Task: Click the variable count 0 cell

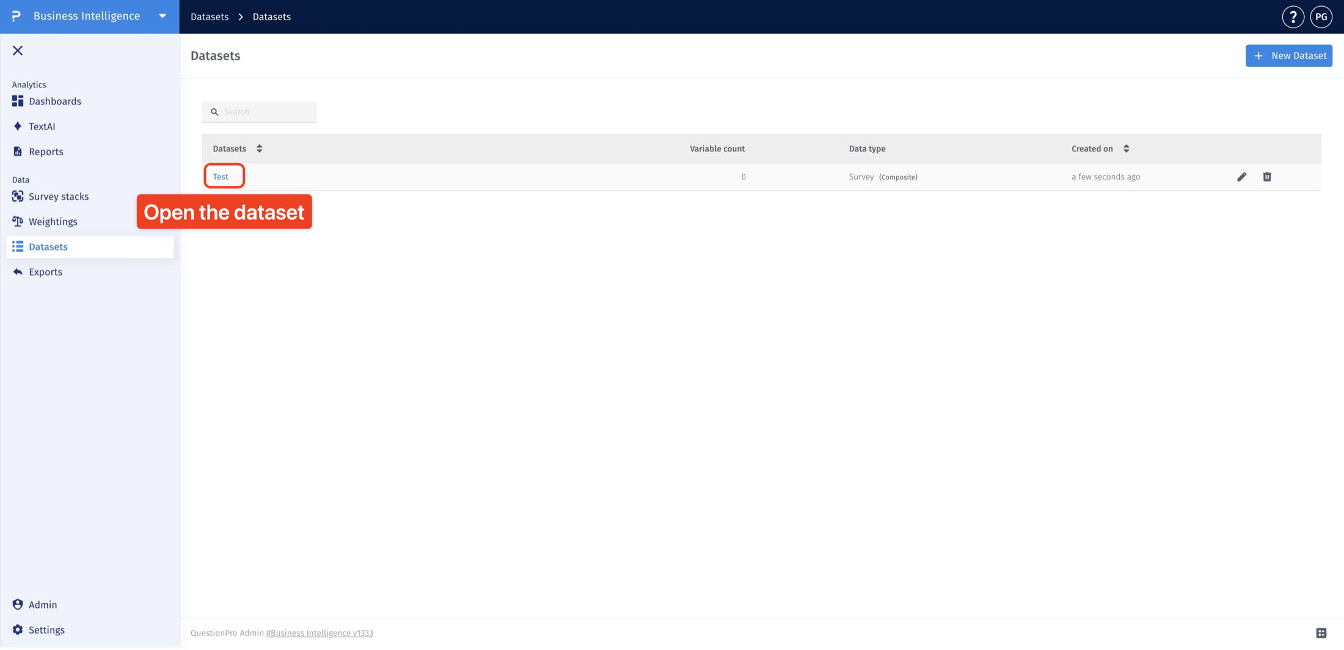Action: coord(743,177)
